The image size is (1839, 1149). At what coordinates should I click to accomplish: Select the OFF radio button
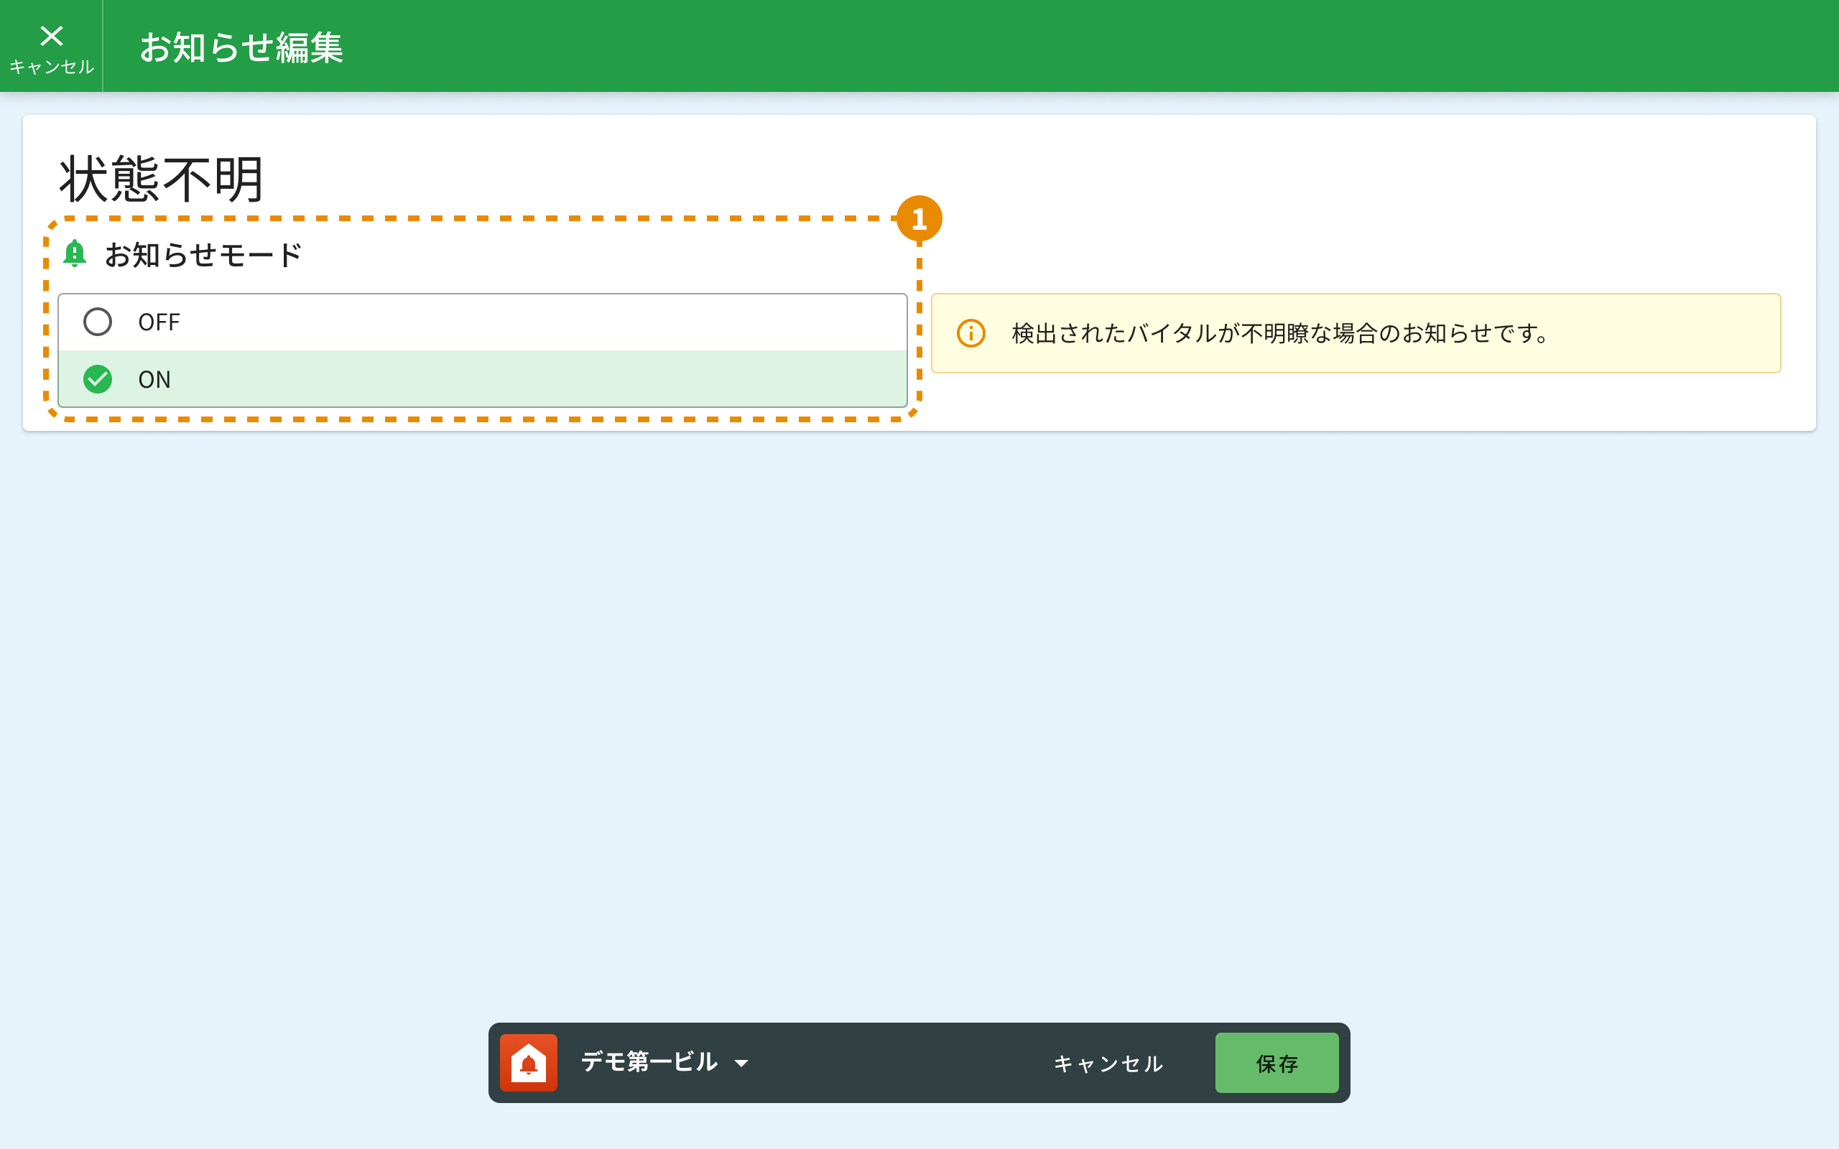coord(97,322)
